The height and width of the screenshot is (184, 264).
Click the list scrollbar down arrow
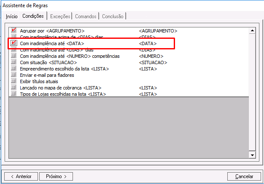coord(252,155)
